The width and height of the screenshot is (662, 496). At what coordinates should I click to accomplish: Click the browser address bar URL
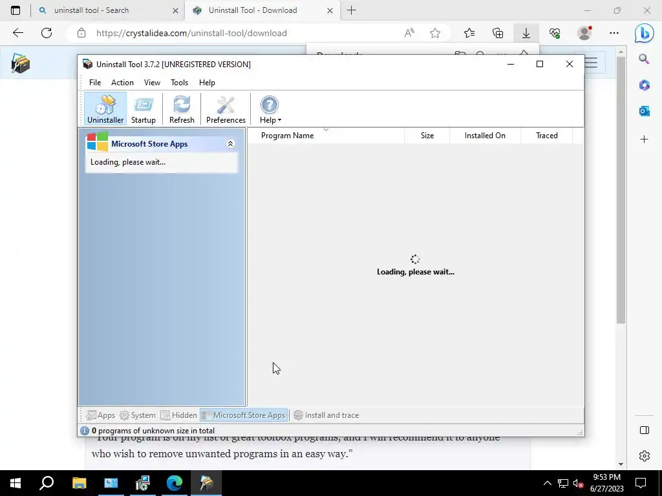coord(191,34)
